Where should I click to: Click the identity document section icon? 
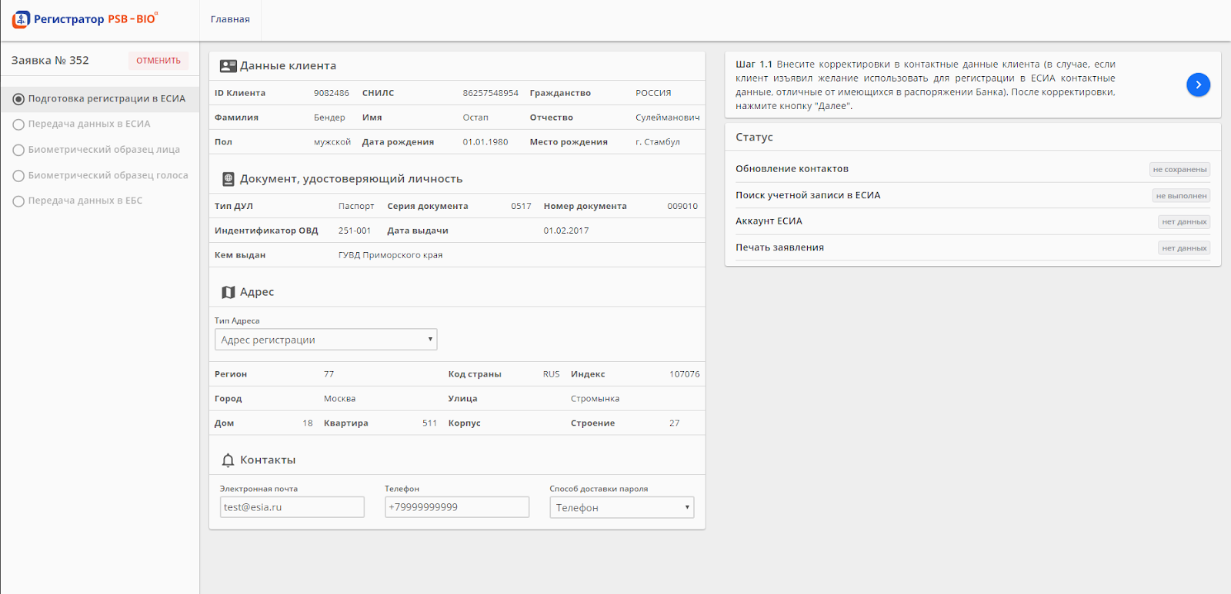click(228, 179)
